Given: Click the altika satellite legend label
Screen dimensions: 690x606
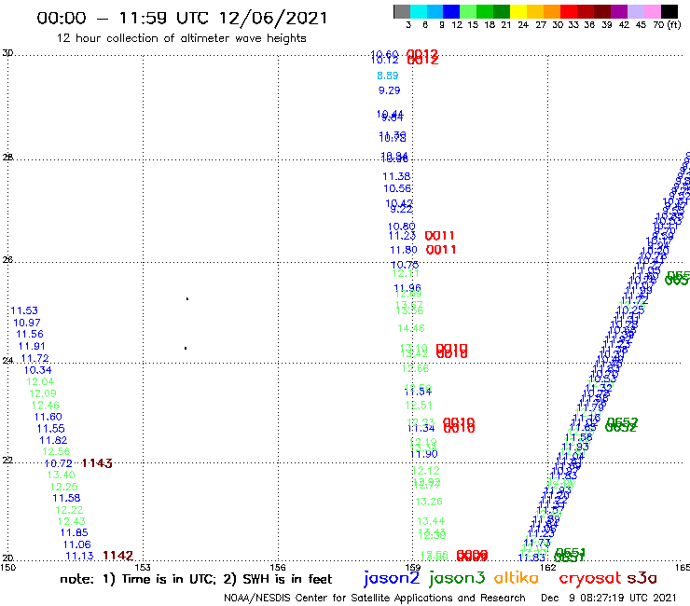Looking at the screenshot, I should coord(517,577).
